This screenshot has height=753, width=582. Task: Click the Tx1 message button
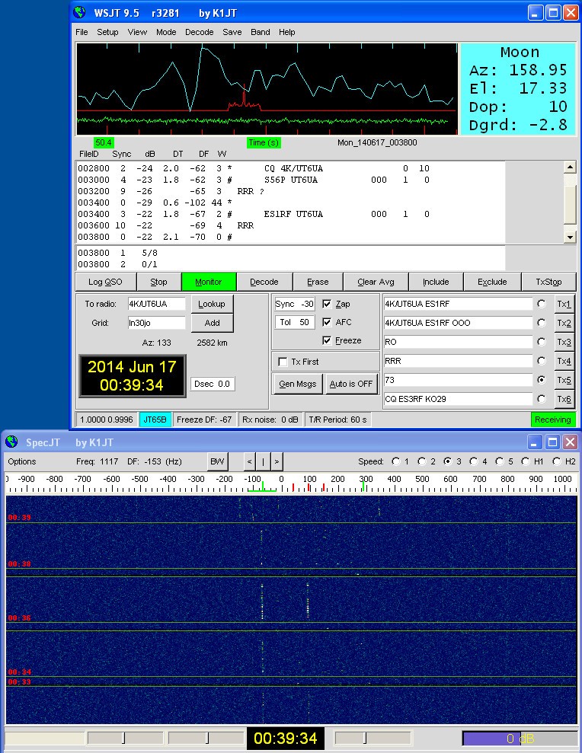point(564,304)
